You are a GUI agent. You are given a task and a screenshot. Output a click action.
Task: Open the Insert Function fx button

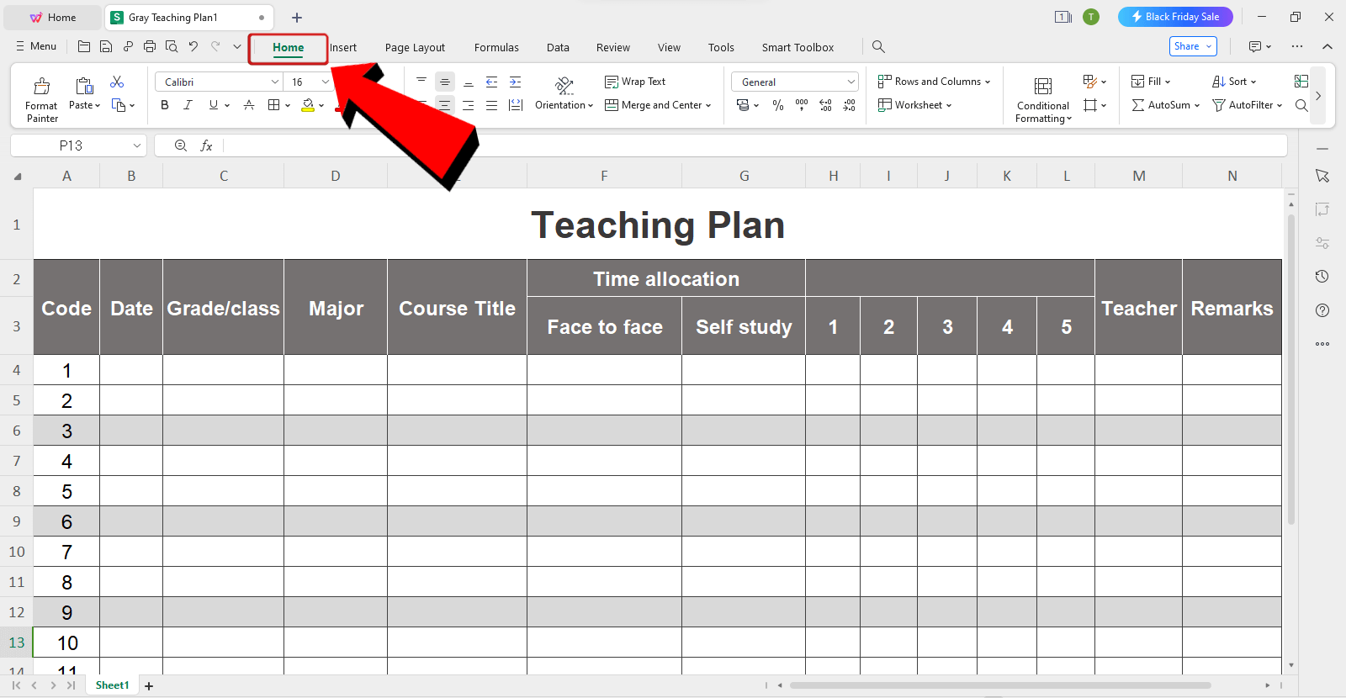206,145
